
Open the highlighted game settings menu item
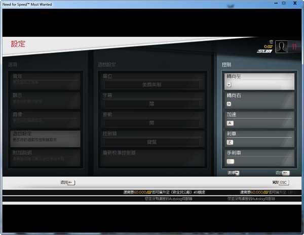point(46,138)
